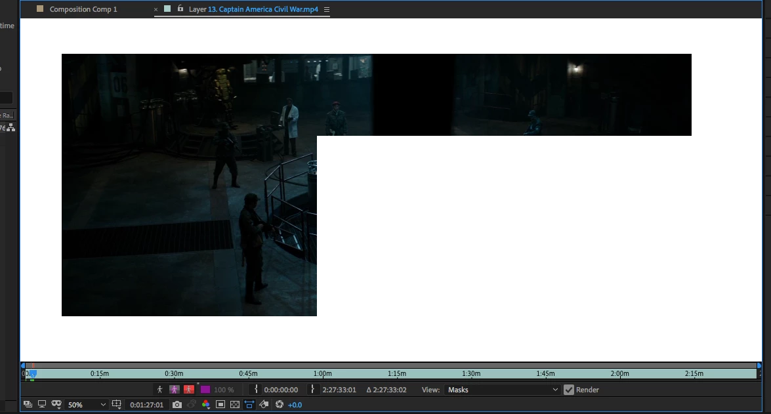
Task: Click the current time 0:01:27:01 field
Action: tap(146, 405)
